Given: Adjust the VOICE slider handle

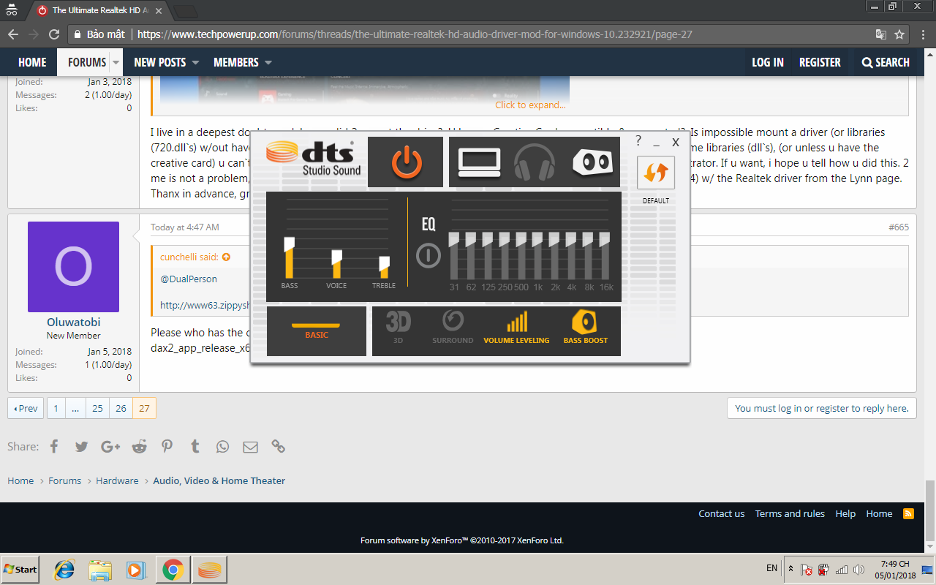Looking at the screenshot, I should pyautogui.click(x=337, y=257).
